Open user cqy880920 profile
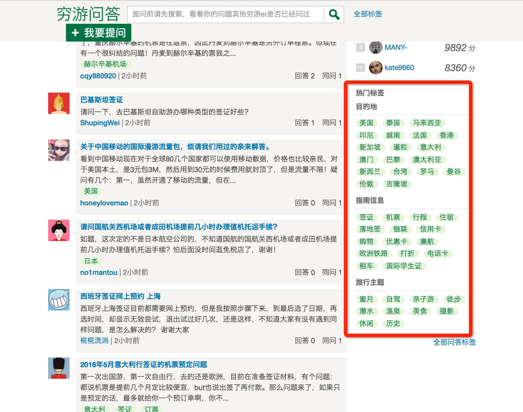523x412 pixels. click(98, 76)
